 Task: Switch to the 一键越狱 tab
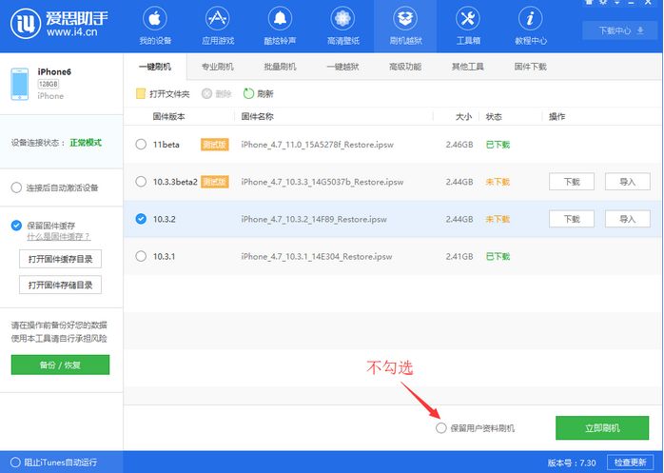click(342, 67)
